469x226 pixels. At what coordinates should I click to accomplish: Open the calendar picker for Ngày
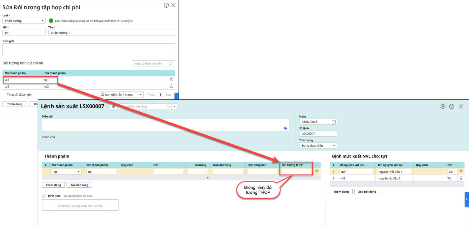click(x=334, y=122)
